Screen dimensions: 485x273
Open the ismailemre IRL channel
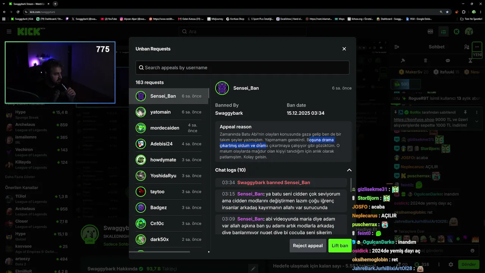coord(36,140)
